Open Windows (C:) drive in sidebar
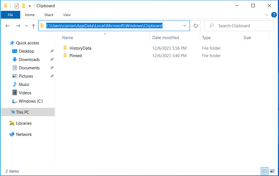Viewport: 279px width, 176px height. click(x=31, y=101)
